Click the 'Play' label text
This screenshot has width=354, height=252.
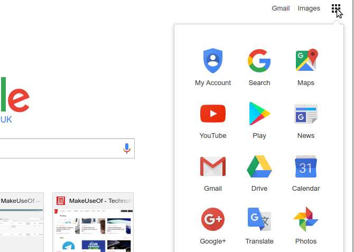click(x=259, y=136)
